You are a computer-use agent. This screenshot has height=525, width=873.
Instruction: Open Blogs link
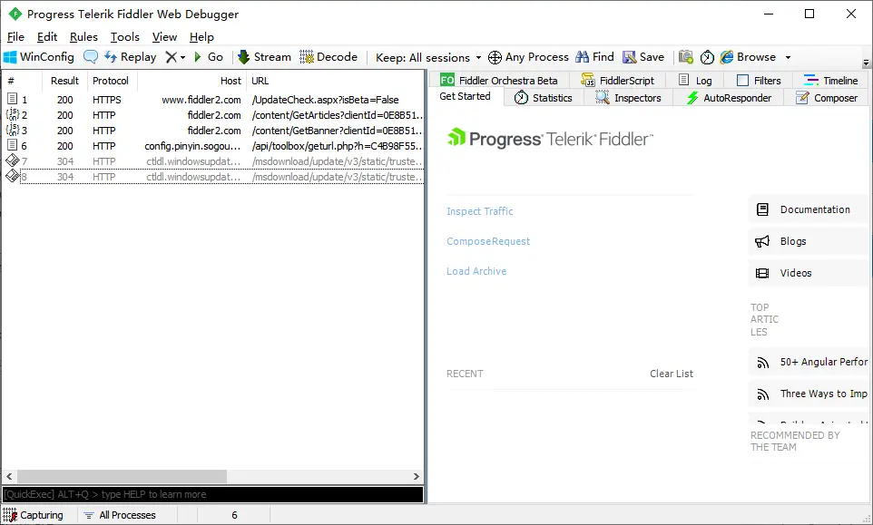(808, 241)
